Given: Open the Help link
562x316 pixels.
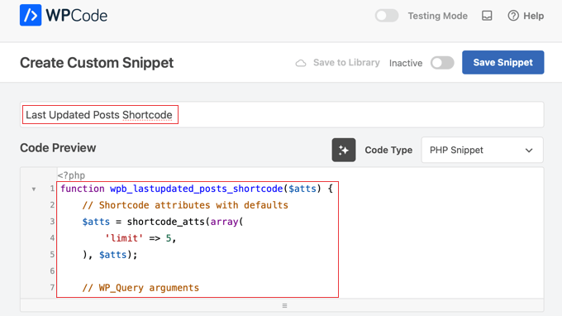Looking at the screenshot, I should click(526, 16).
